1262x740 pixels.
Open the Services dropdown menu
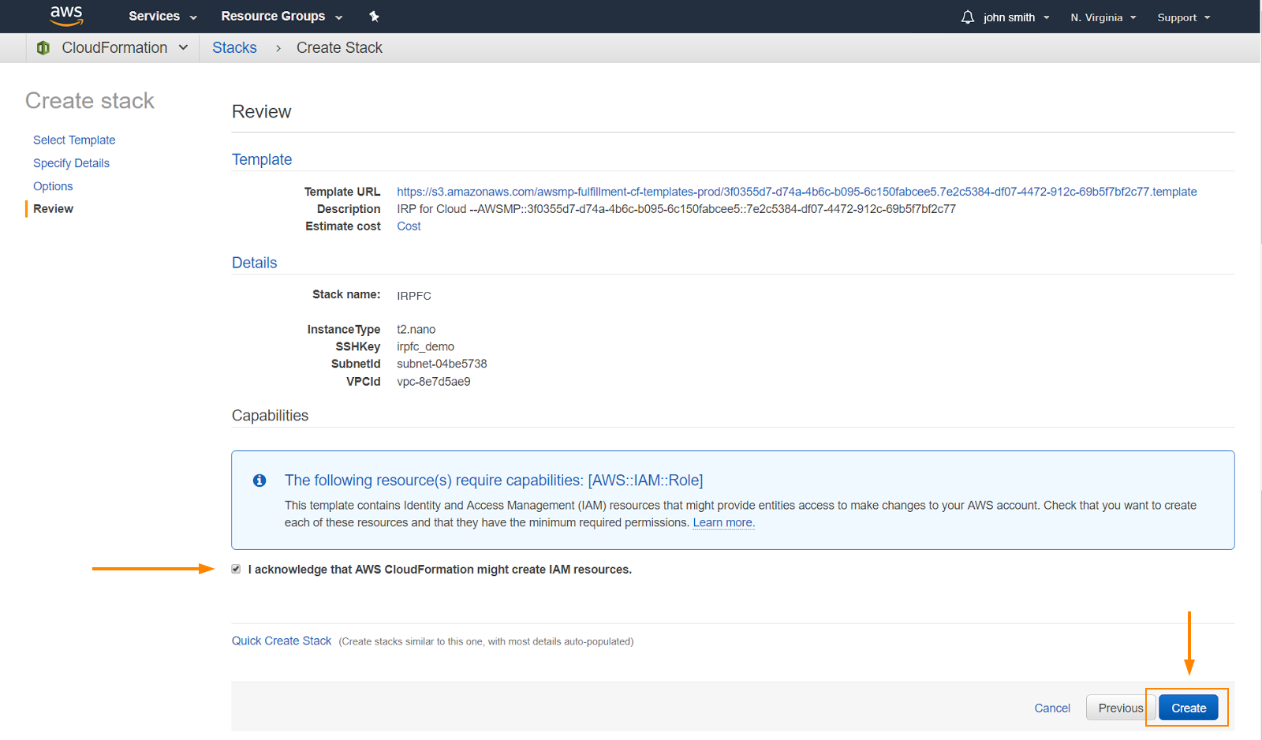coord(162,16)
